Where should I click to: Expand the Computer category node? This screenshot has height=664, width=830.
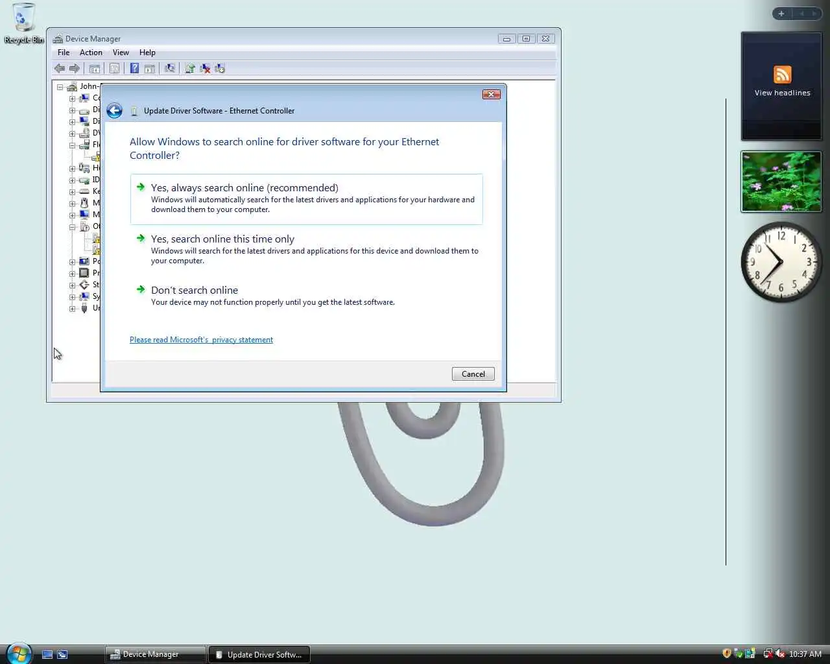click(73, 99)
